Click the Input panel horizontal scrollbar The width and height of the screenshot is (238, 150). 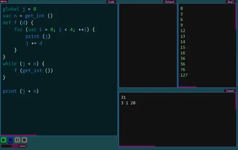137,146
